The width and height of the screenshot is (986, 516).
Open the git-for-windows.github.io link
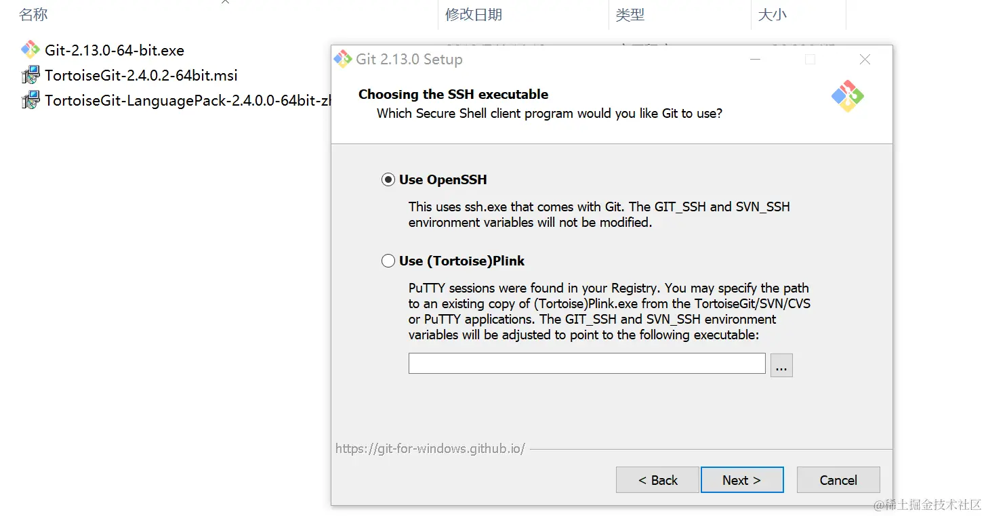click(430, 448)
